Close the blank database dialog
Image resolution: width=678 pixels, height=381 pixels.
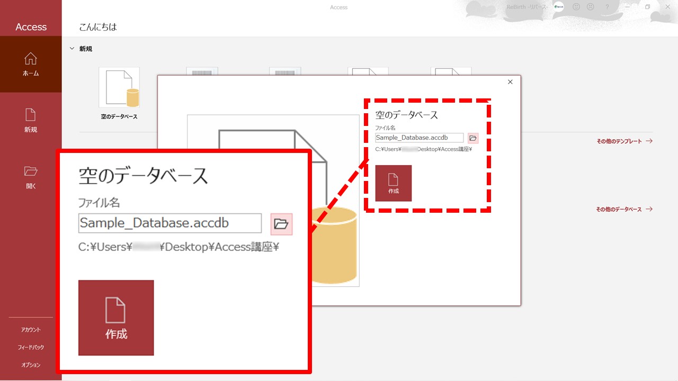pyautogui.click(x=510, y=82)
